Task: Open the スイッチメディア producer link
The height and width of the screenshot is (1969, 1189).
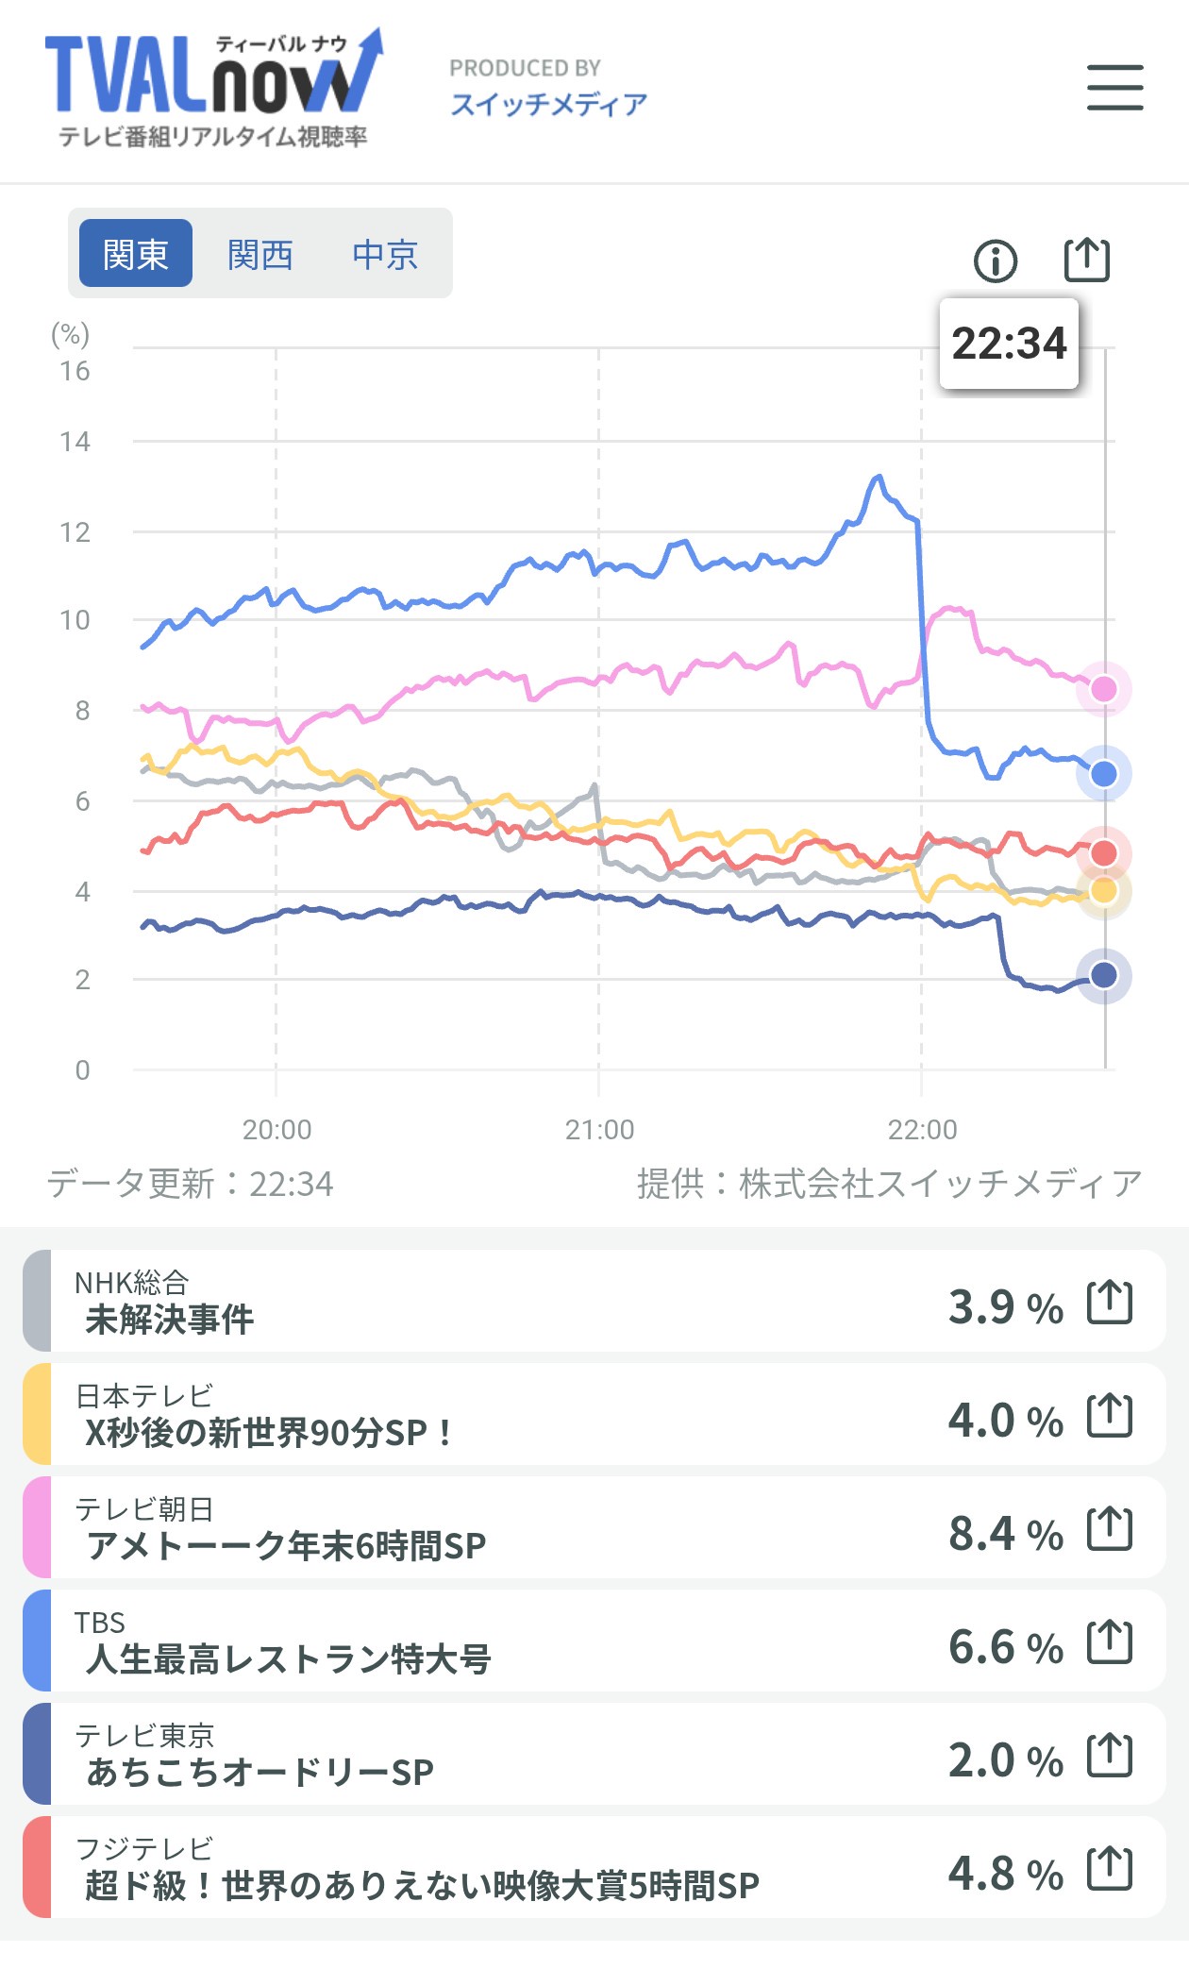Action: pyautogui.click(x=548, y=103)
